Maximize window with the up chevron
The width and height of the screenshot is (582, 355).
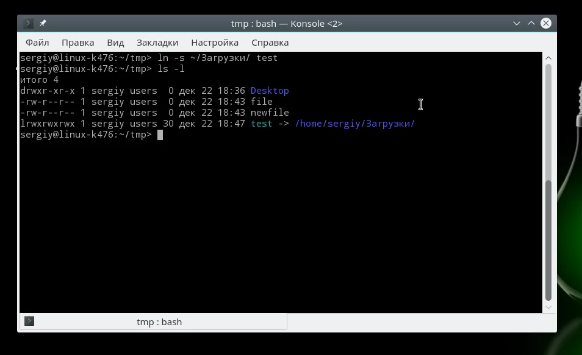click(531, 23)
